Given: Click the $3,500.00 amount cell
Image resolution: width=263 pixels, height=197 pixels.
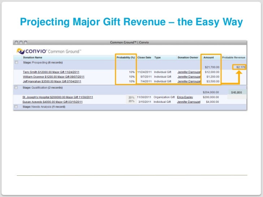Looking at the screenshot, I should point(213,82).
